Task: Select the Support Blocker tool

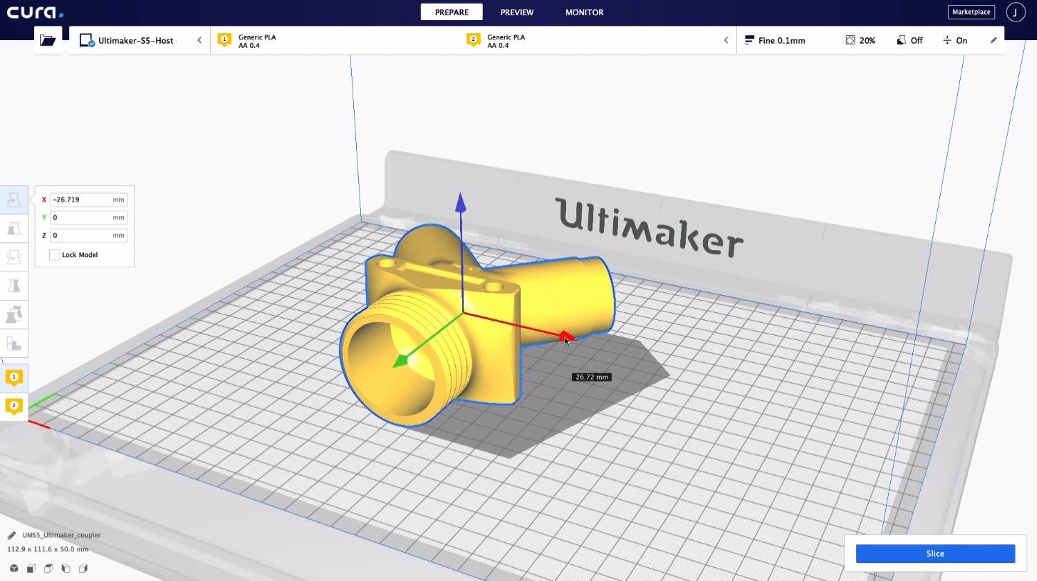Action: click(14, 343)
